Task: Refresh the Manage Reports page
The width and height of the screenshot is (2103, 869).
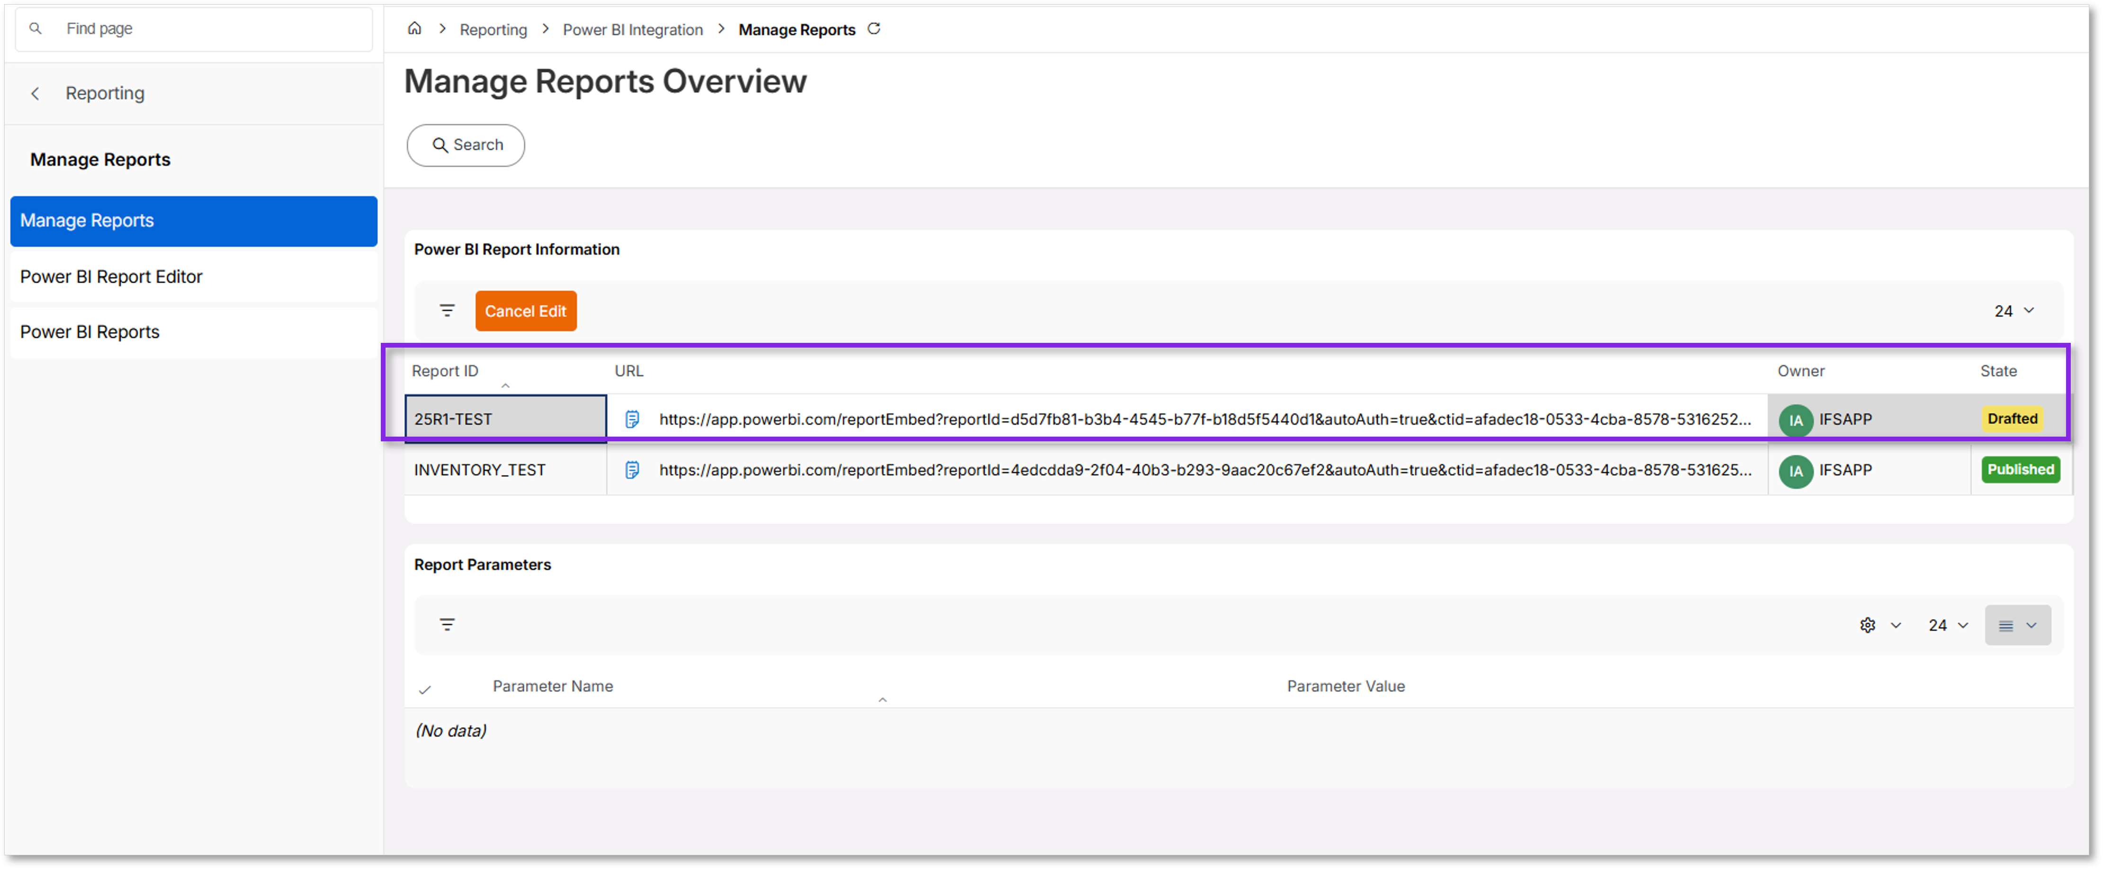Action: click(x=874, y=28)
